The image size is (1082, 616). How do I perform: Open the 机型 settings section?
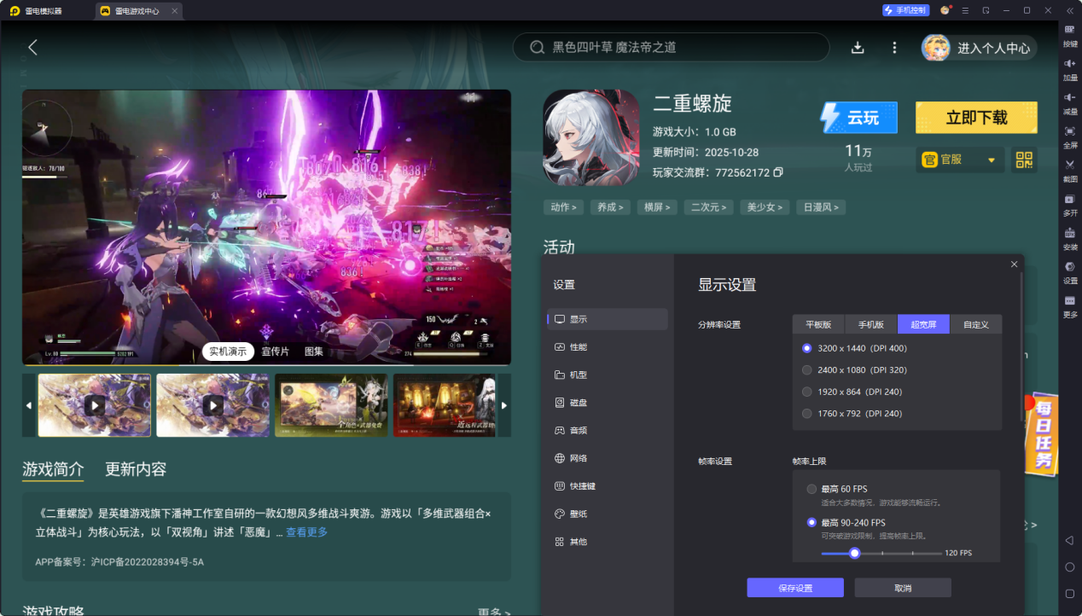click(x=608, y=375)
